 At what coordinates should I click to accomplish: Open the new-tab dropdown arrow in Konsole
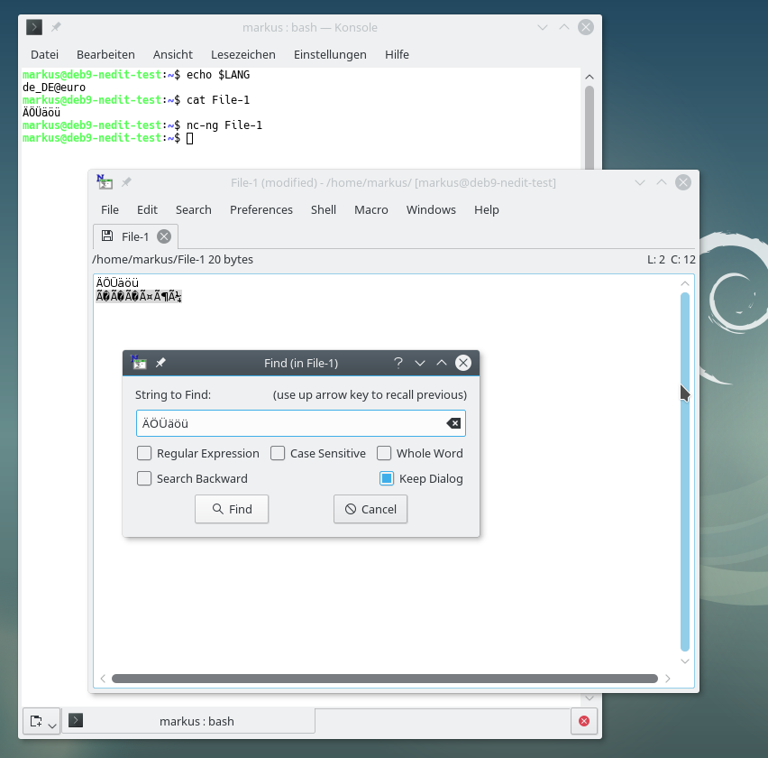point(51,721)
